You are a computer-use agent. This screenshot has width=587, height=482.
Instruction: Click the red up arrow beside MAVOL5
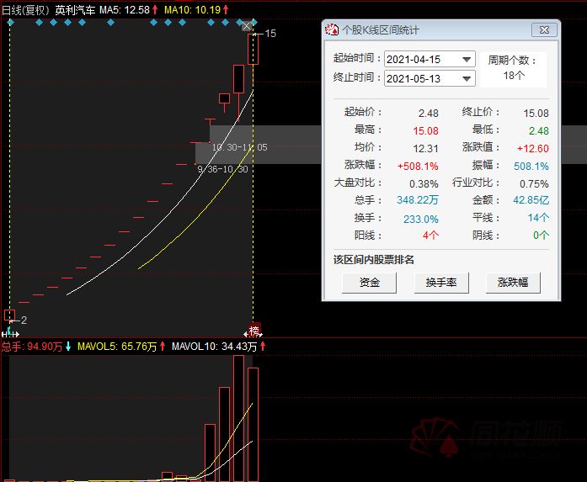pyautogui.click(x=162, y=347)
